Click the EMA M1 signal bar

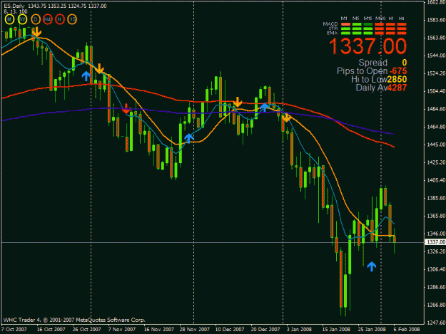coord(345,33)
